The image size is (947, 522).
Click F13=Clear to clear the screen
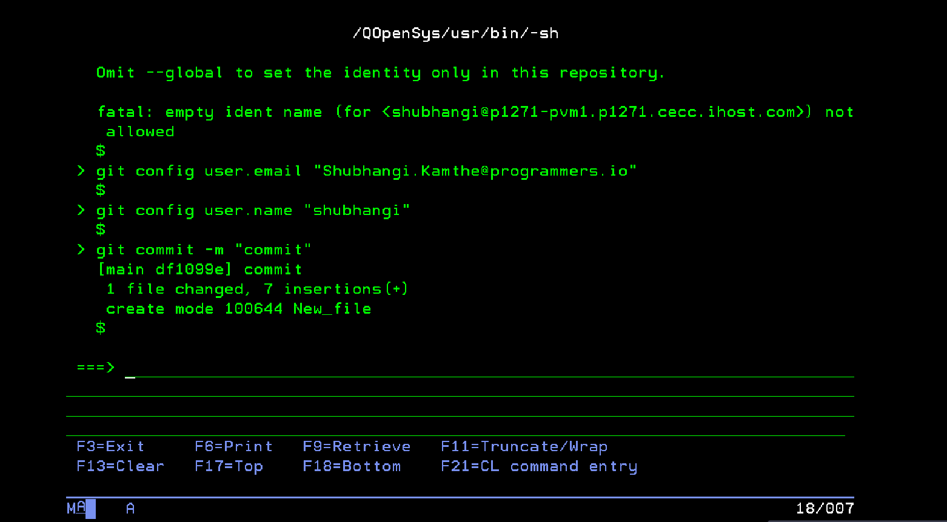pos(120,466)
